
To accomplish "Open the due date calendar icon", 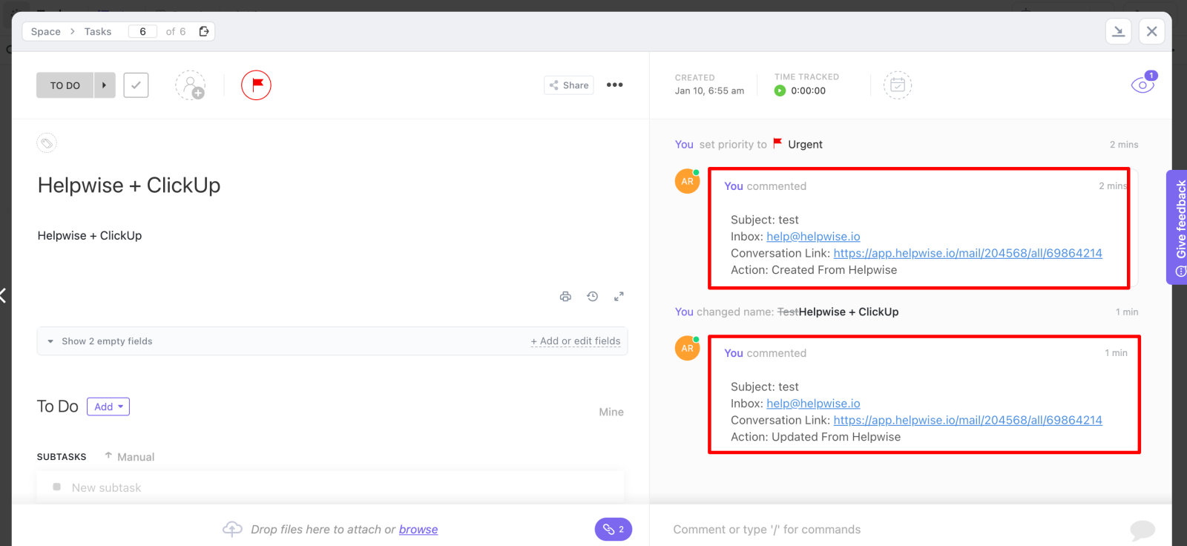I will (897, 85).
